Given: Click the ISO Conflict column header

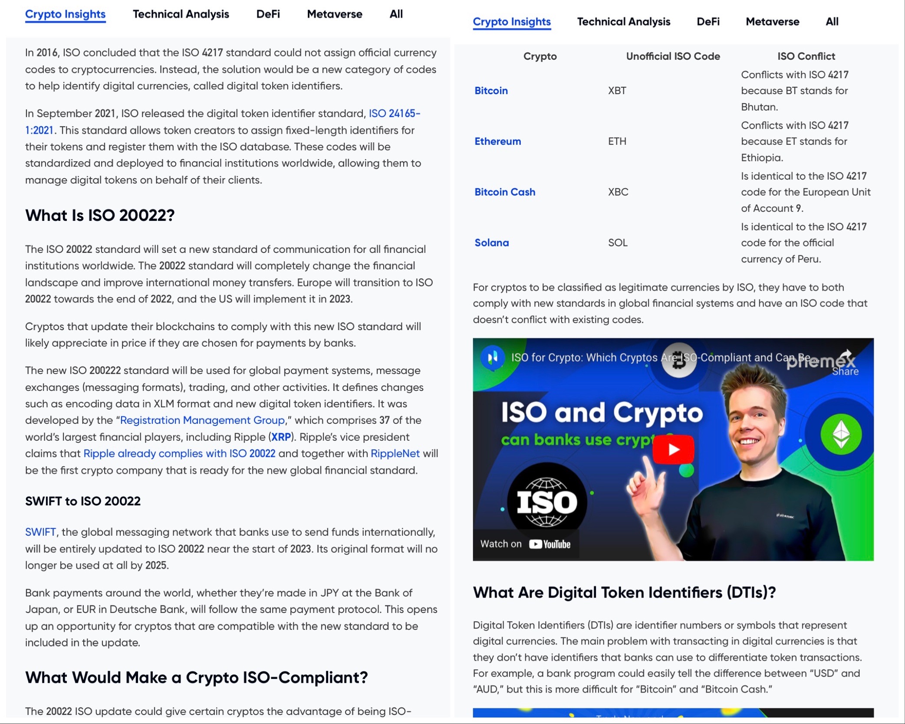Looking at the screenshot, I should (806, 56).
